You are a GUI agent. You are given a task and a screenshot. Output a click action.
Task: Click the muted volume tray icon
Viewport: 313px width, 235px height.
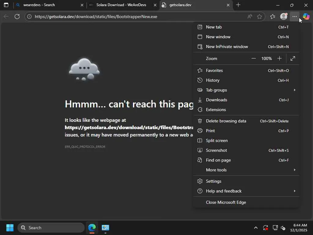(283, 228)
